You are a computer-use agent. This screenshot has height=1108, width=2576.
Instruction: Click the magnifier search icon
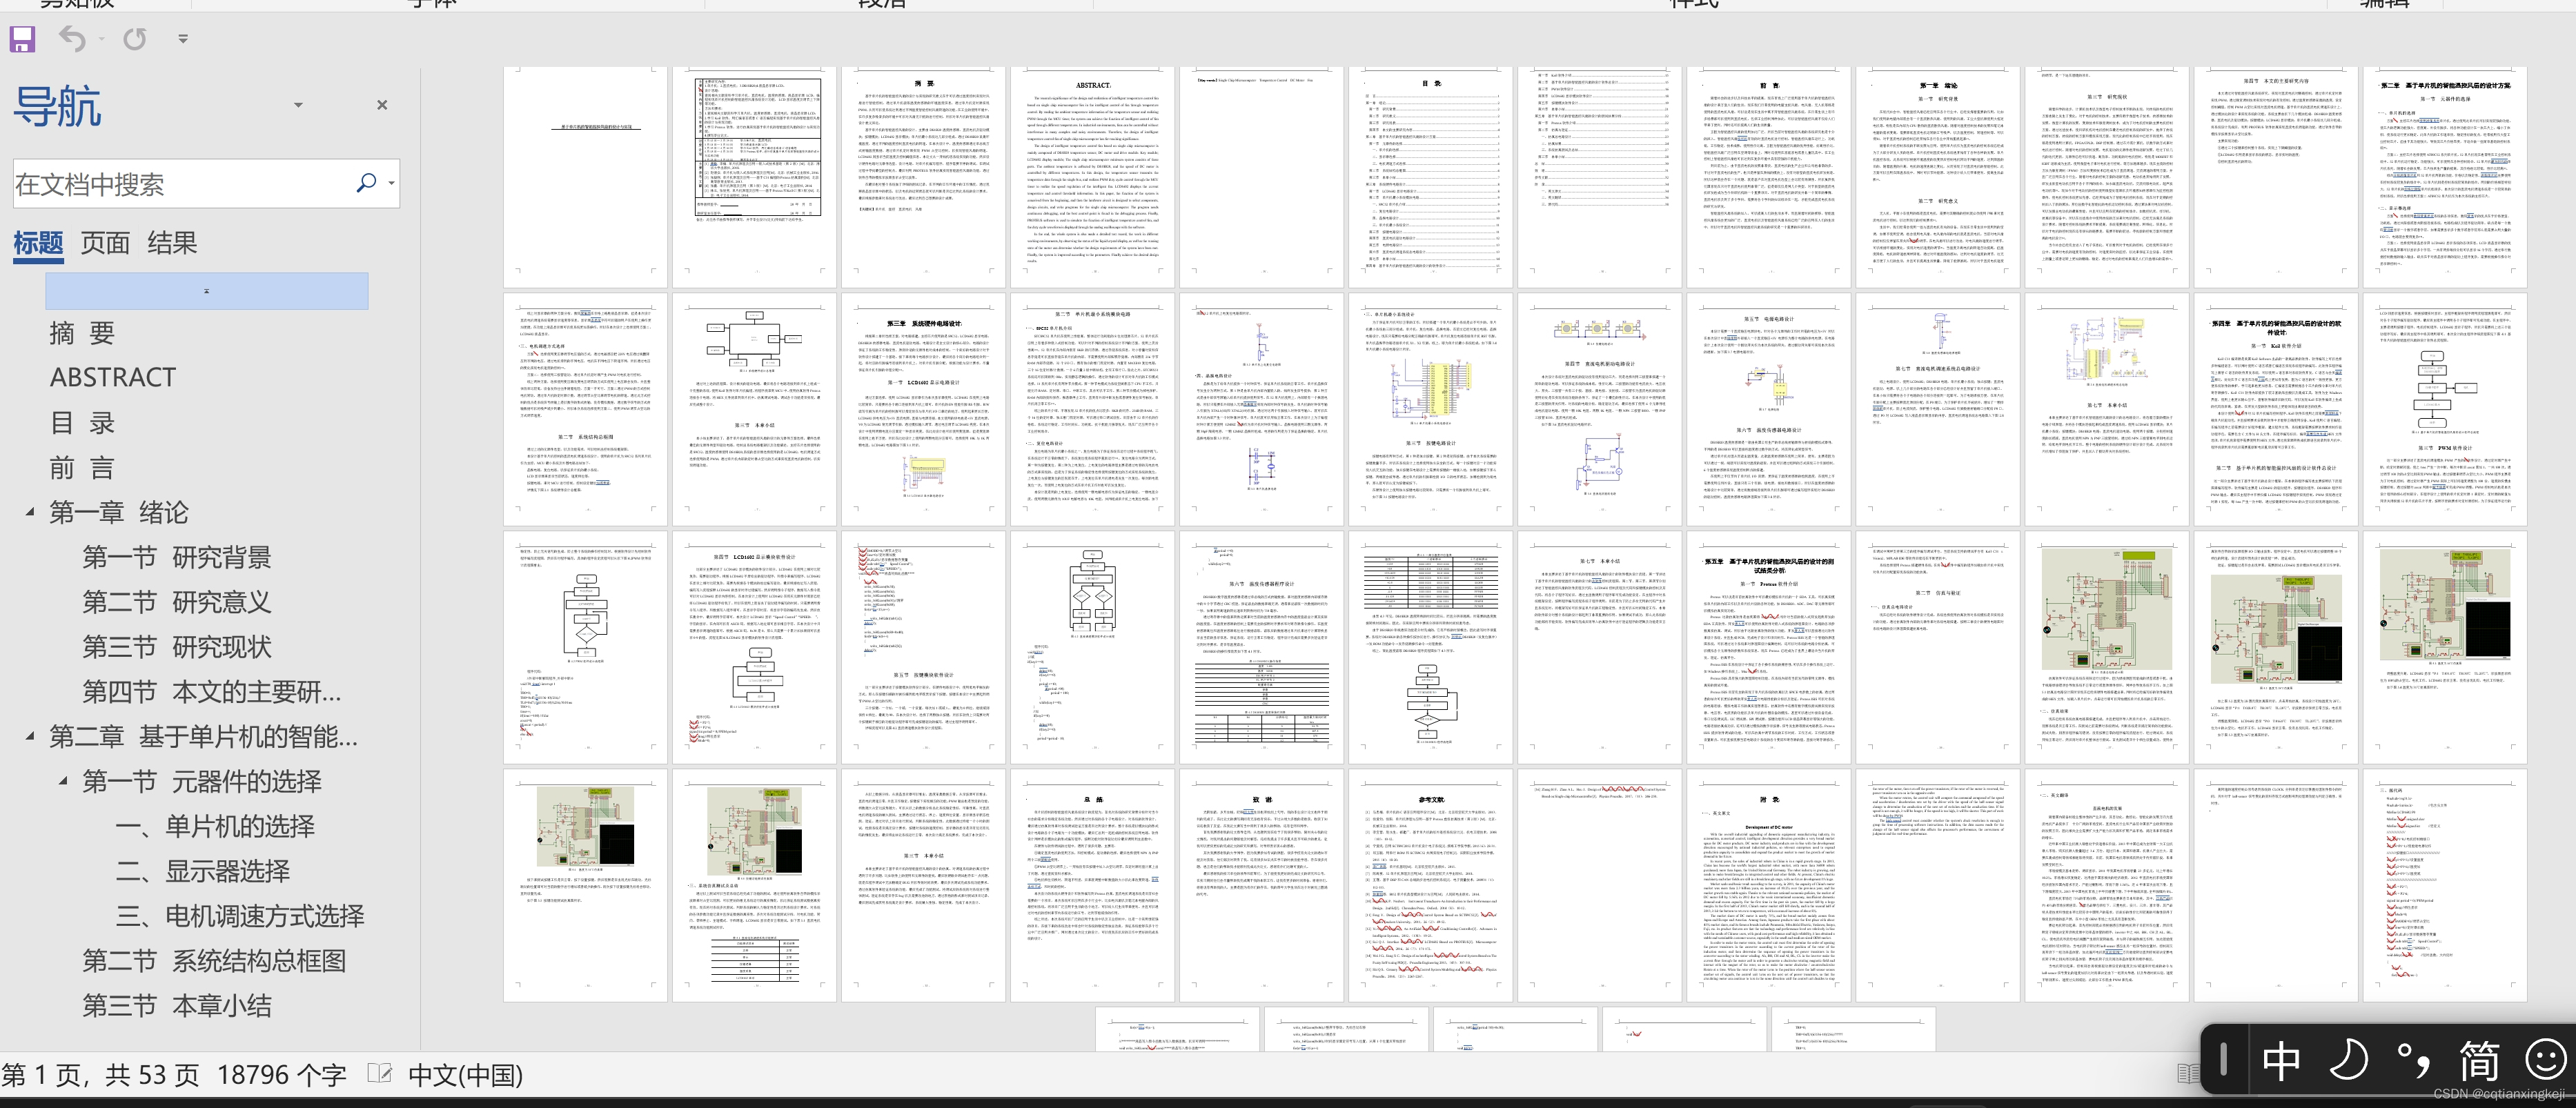pyautogui.click(x=366, y=183)
